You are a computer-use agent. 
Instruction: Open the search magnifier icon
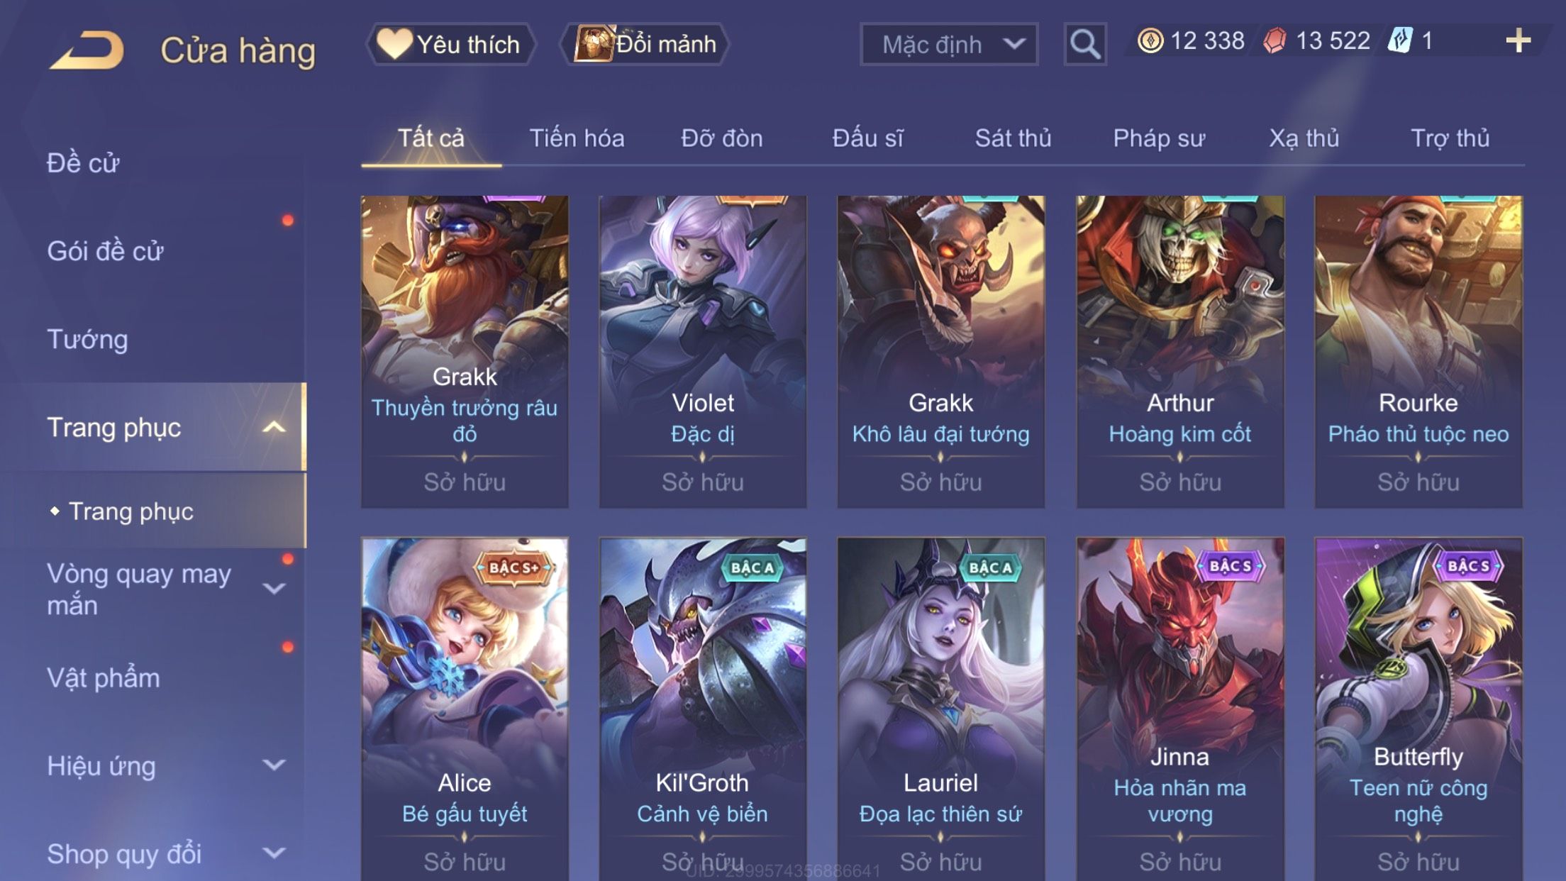(1085, 44)
